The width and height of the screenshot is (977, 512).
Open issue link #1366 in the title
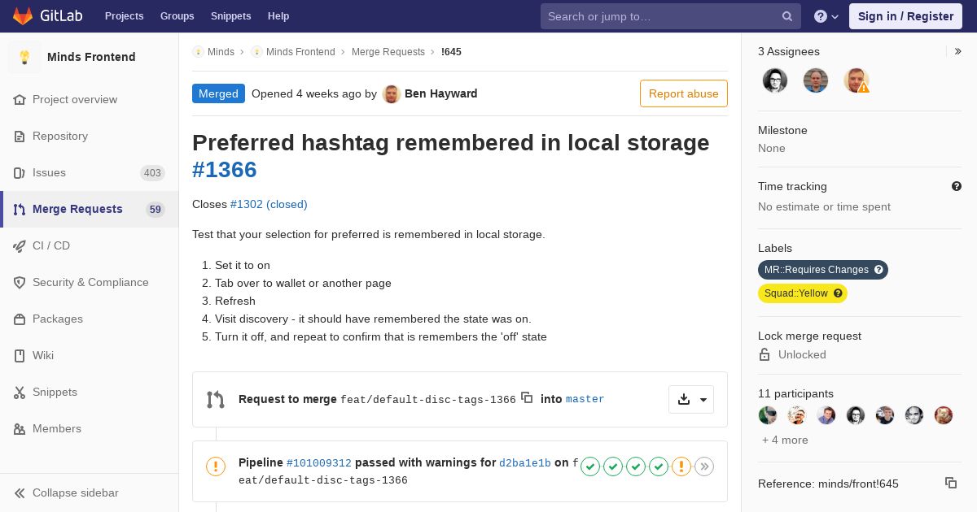225,170
